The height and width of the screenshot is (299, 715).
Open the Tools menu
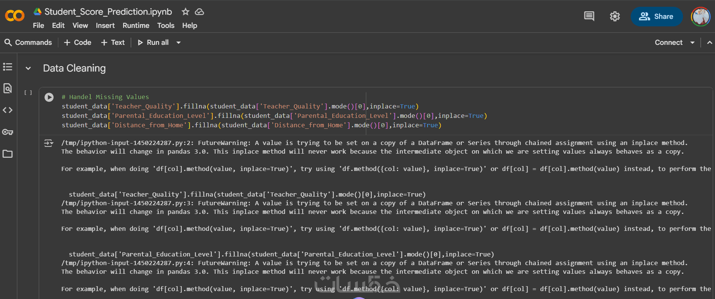[166, 26]
